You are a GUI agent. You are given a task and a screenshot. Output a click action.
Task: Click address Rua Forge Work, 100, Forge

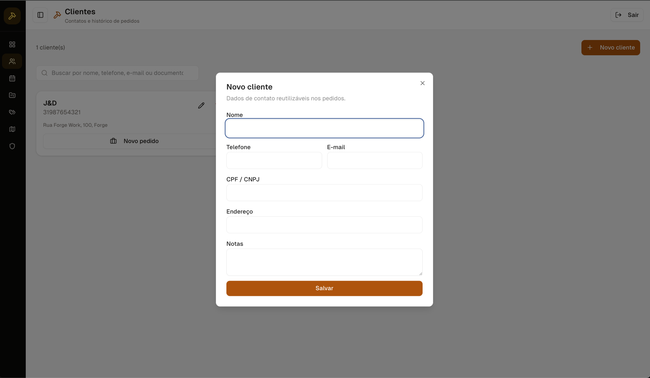[x=75, y=125]
